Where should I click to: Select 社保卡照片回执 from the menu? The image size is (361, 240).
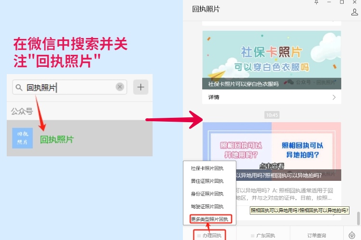pyautogui.click(x=207, y=168)
